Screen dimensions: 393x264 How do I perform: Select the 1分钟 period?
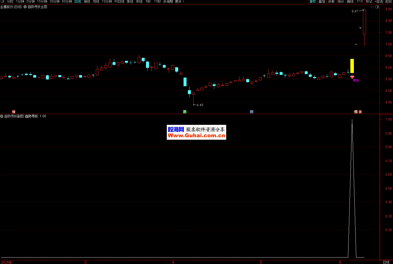pos(20,1)
